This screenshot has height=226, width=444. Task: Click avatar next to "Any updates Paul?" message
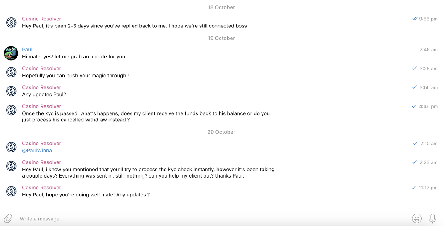coord(11,91)
